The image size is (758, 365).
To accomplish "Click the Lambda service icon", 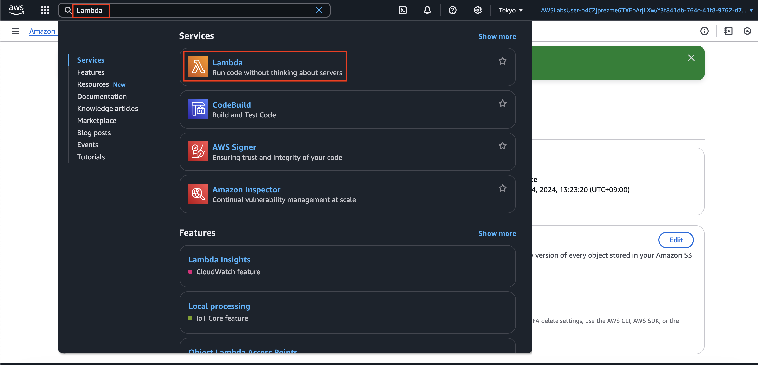I will pos(198,66).
